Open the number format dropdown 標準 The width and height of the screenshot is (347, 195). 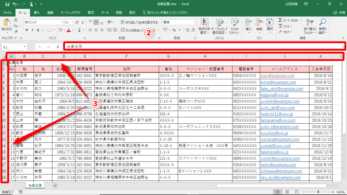pos(194,22)
